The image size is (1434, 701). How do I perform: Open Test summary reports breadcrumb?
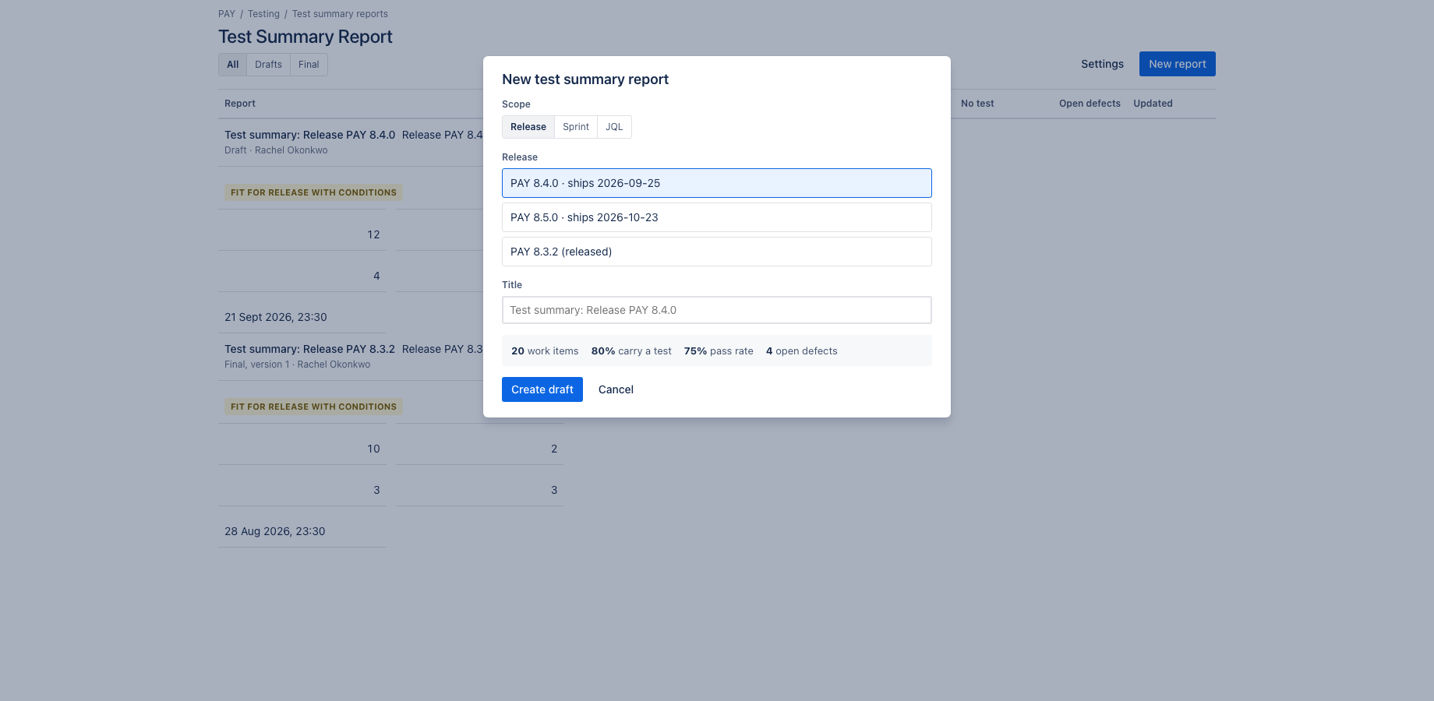point(340,14)
